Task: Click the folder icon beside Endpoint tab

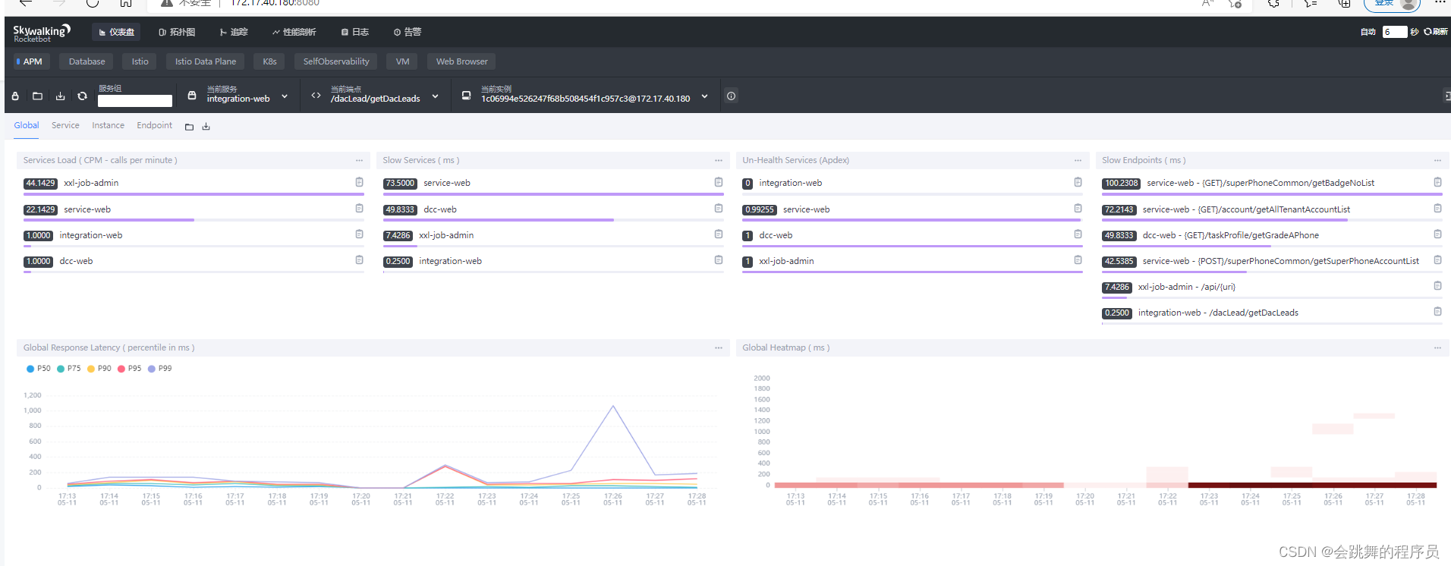Action: coord(189,127)
